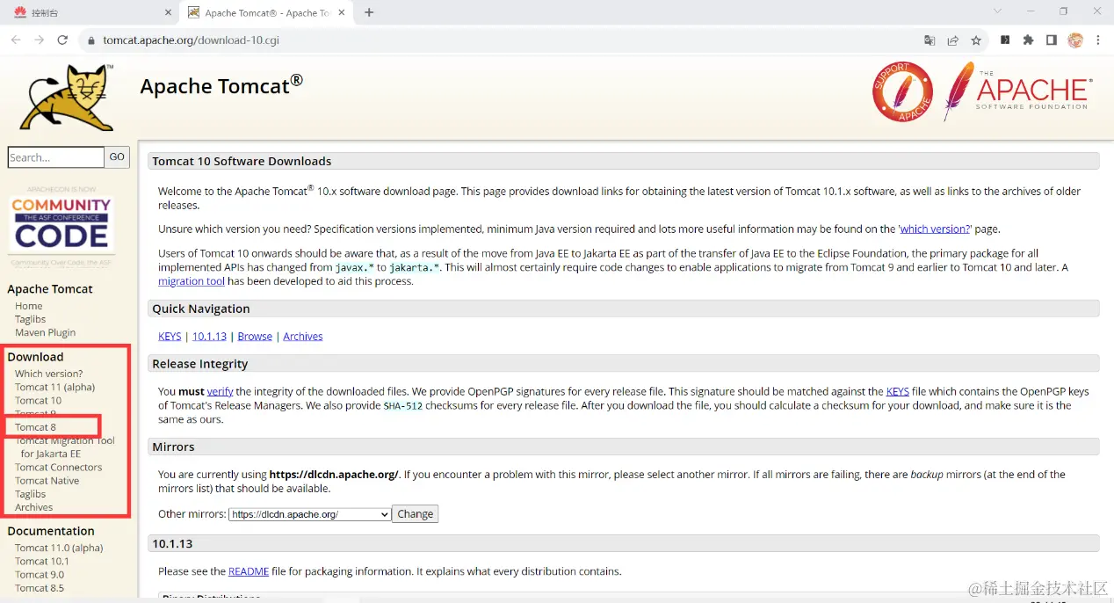Open the Tomcat Connectors link
1114x603 pixels.
coord(59,468)
